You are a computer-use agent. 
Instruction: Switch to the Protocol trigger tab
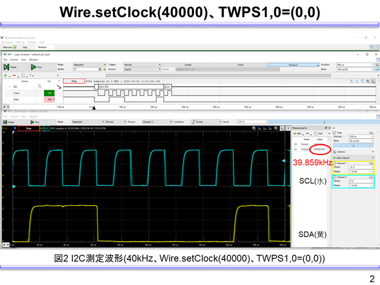(x=292, y=64)
